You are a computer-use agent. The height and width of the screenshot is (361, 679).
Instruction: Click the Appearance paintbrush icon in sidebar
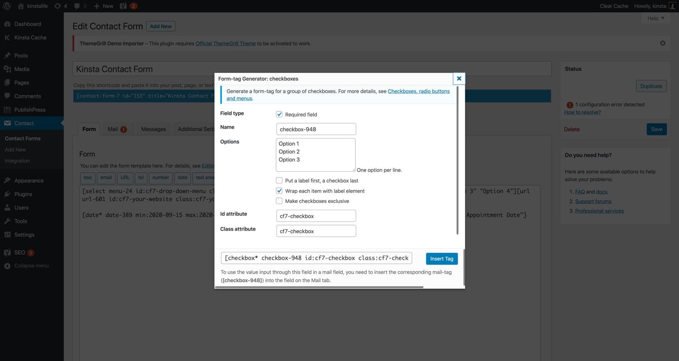(x=8, y=180)
